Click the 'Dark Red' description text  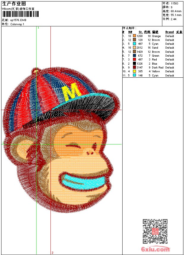[158, 68]
